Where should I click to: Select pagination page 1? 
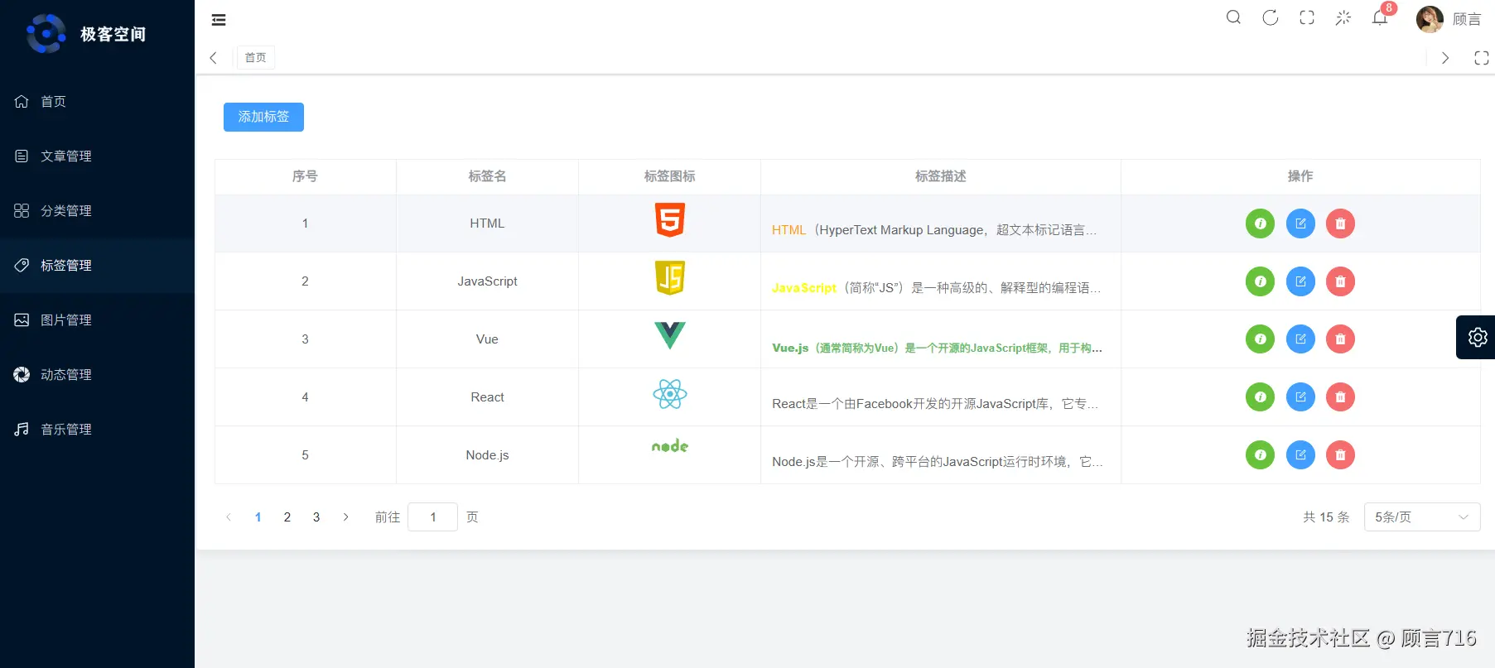258,517
